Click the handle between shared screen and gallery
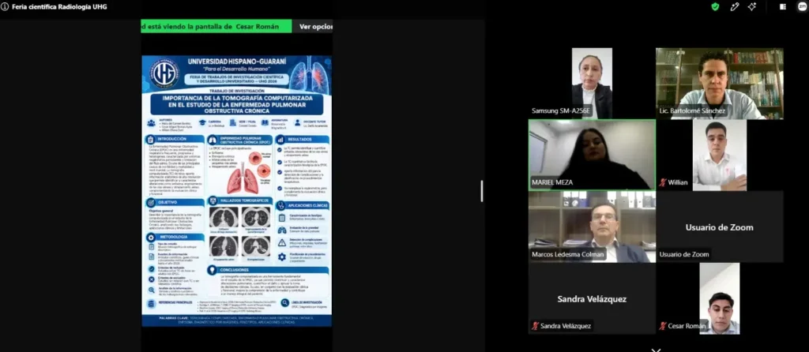This screenshot has width=809, height=352. [482, 191]
